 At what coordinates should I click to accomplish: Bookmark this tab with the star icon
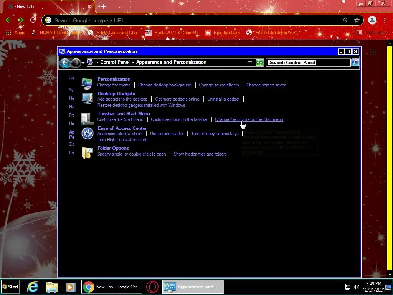pyautogui.click(x=357, y=20)
